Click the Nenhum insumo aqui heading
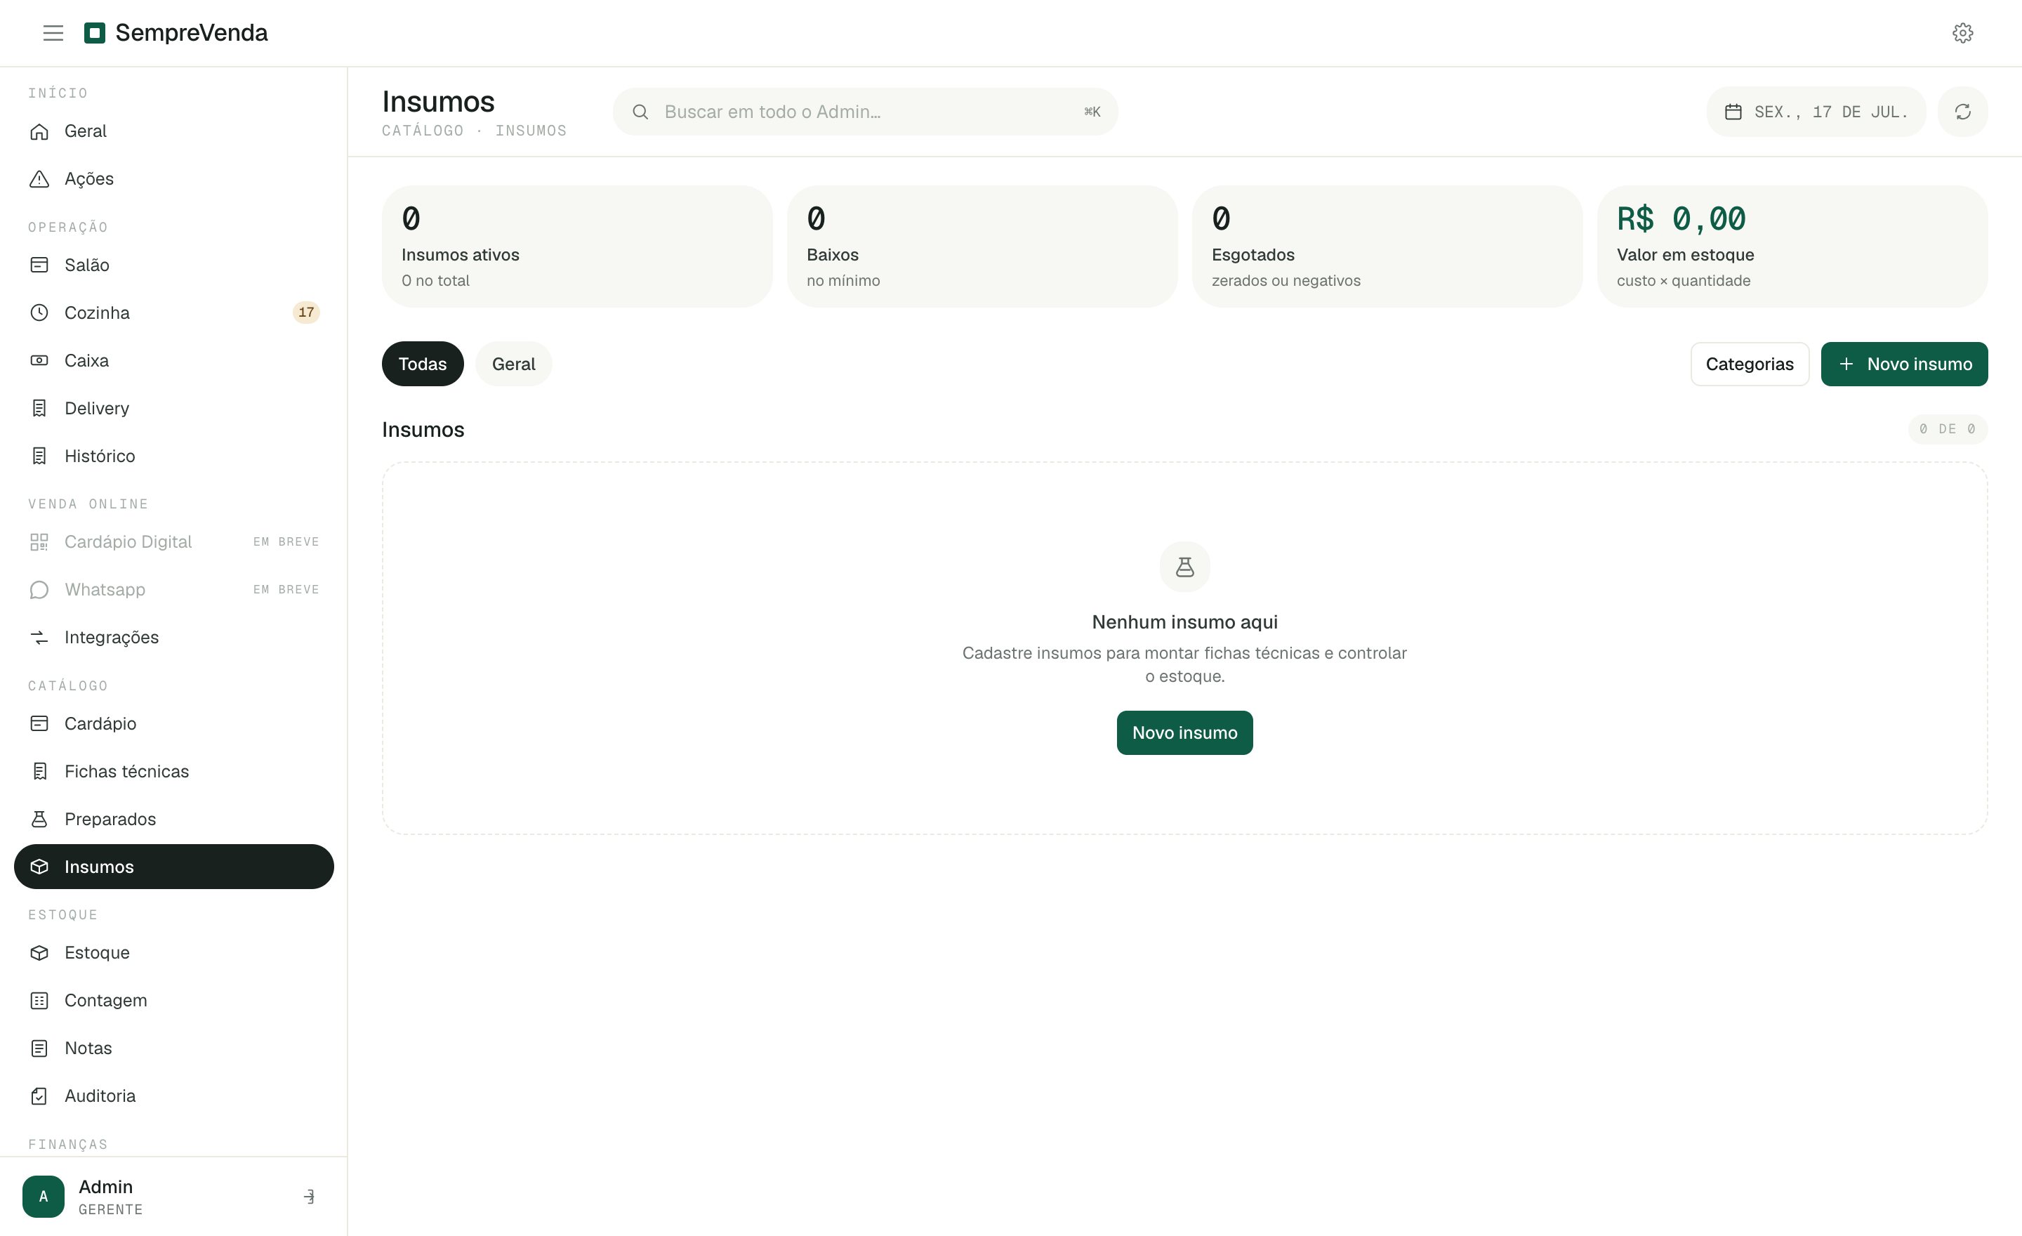This screenshot has height=1236, width=2022. pos(1184,622)
